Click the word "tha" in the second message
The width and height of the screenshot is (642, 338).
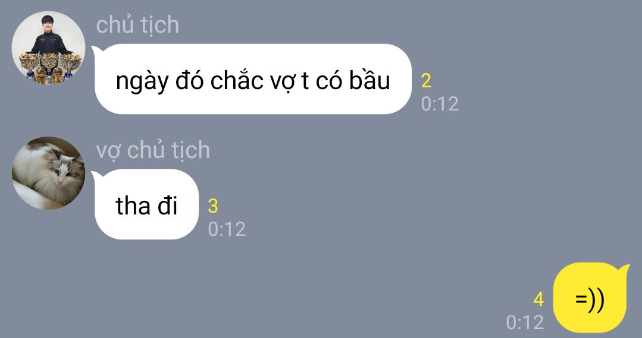tap(133, 206)
